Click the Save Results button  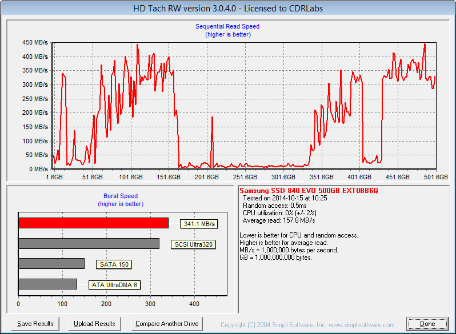[x=35, y=324]
